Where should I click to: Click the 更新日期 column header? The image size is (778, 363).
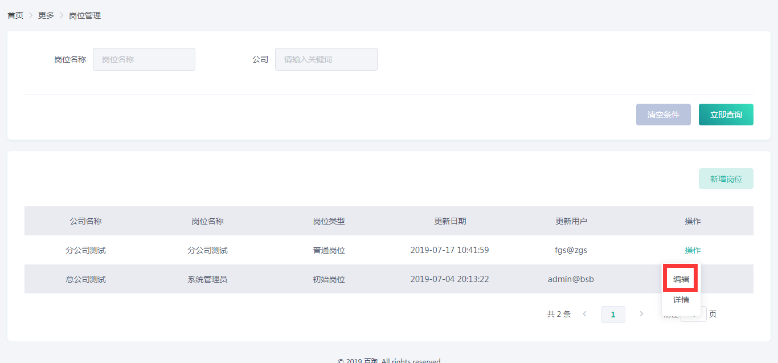pyautogui.click(x=450, y=221)
